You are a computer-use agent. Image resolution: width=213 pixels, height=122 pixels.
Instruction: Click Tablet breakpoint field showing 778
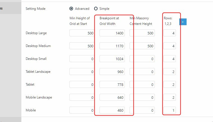112,85
